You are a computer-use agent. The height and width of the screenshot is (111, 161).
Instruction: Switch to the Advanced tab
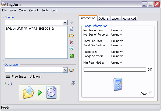[129, 19]
